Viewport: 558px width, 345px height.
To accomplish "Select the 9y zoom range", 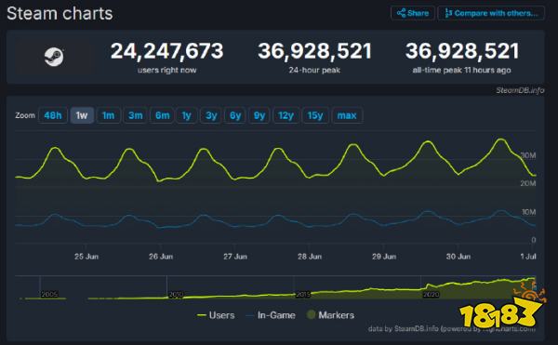I will pyautogui.click(x=259, y=115).
